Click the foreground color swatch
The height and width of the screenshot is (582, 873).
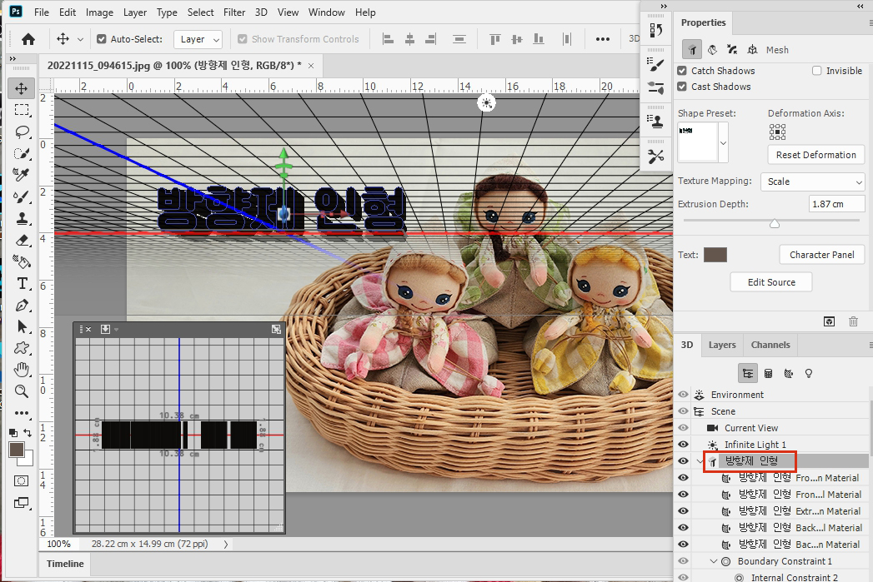tap(16, 450)
